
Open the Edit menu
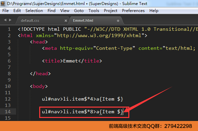(x=17, y=11)
